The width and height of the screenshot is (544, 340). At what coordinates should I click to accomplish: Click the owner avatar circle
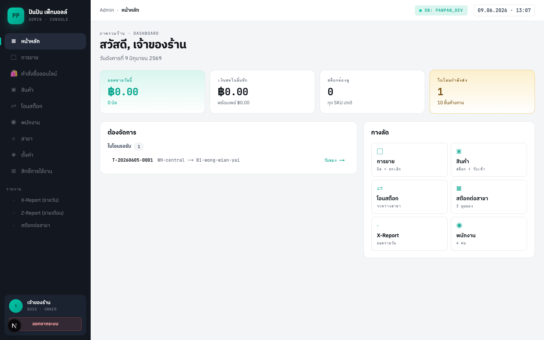[x=16, y=306]
